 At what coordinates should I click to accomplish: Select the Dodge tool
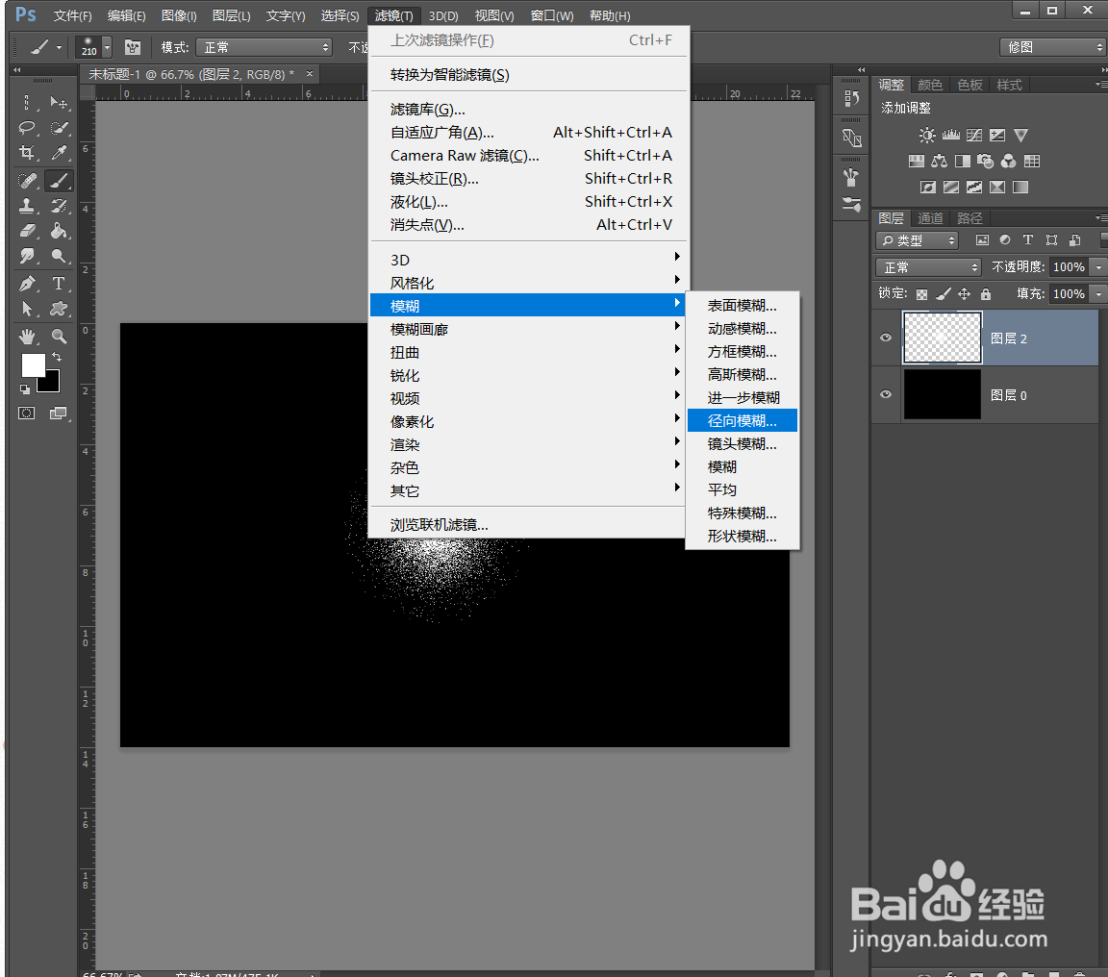60,256
